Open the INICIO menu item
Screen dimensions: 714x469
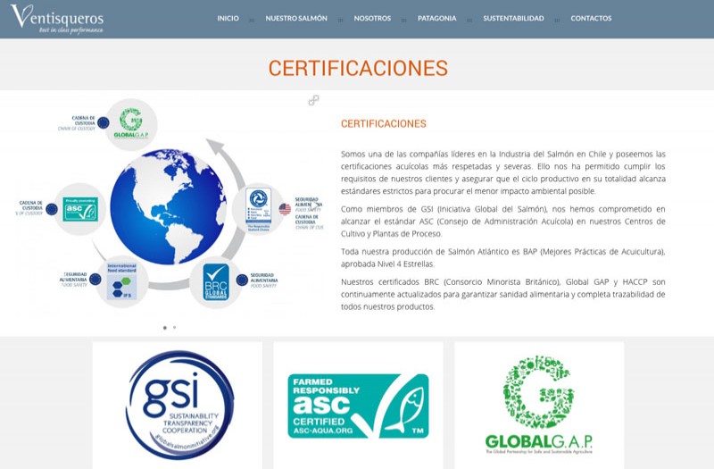[x=228, y=19]
